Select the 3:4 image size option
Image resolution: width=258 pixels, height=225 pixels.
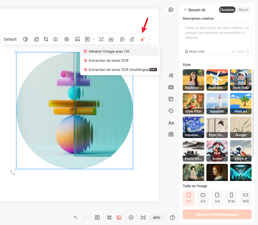pos(217,198)
